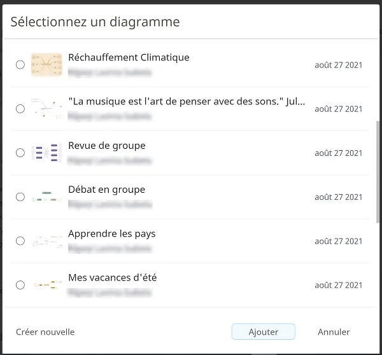Open the Débat en groupe diagram thumbnail
Screen dimensions: 382x355
(46, 197)
